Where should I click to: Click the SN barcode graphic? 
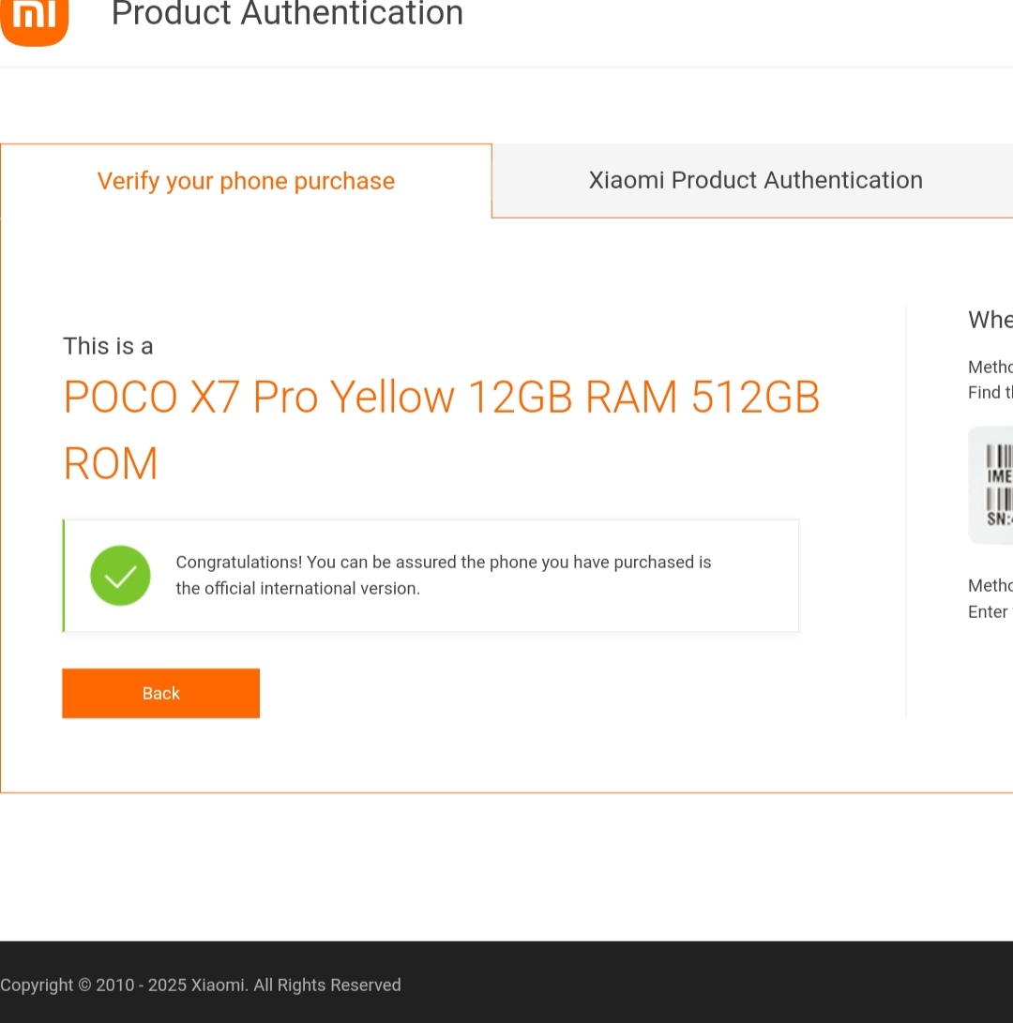pyautogui.click(x=1000, y=500)
